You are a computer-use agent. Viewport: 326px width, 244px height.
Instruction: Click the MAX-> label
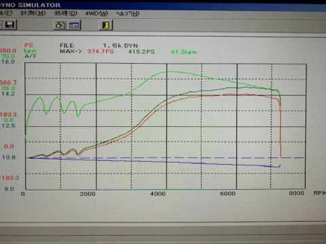tap(71, 51)
